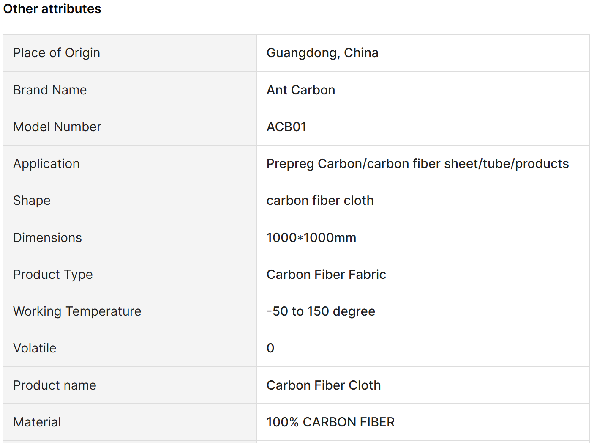Click the Prepreg Carbon application value
The height and width of the screenshot is (443, 597).
tap(417, 164)
